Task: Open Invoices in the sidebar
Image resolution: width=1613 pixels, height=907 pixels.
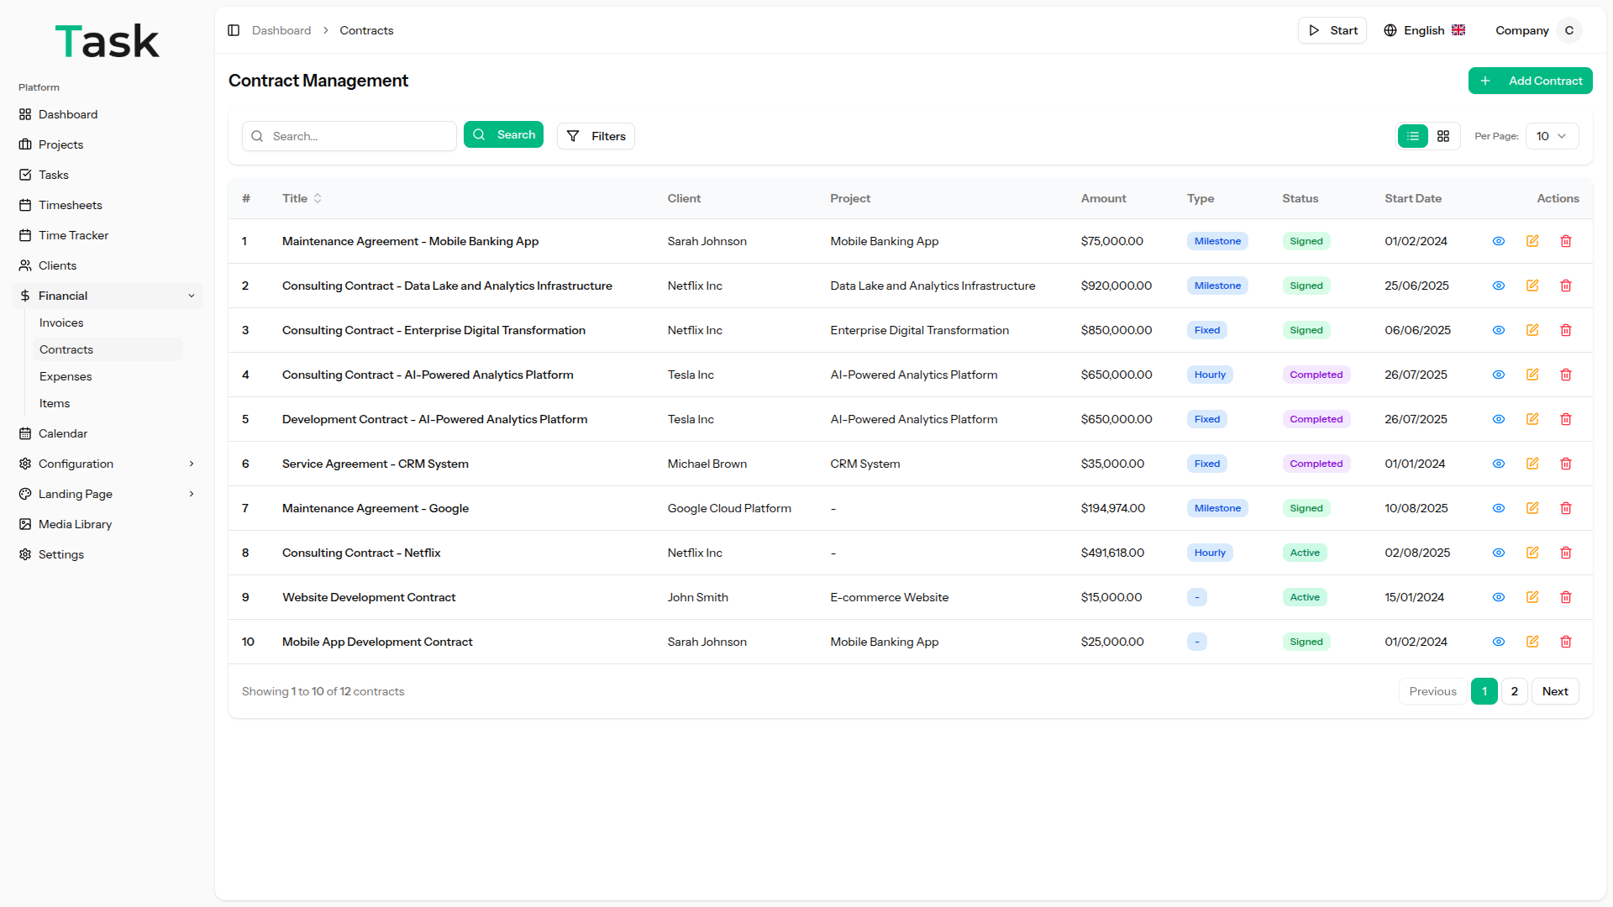Action: [x=61, y=322]
